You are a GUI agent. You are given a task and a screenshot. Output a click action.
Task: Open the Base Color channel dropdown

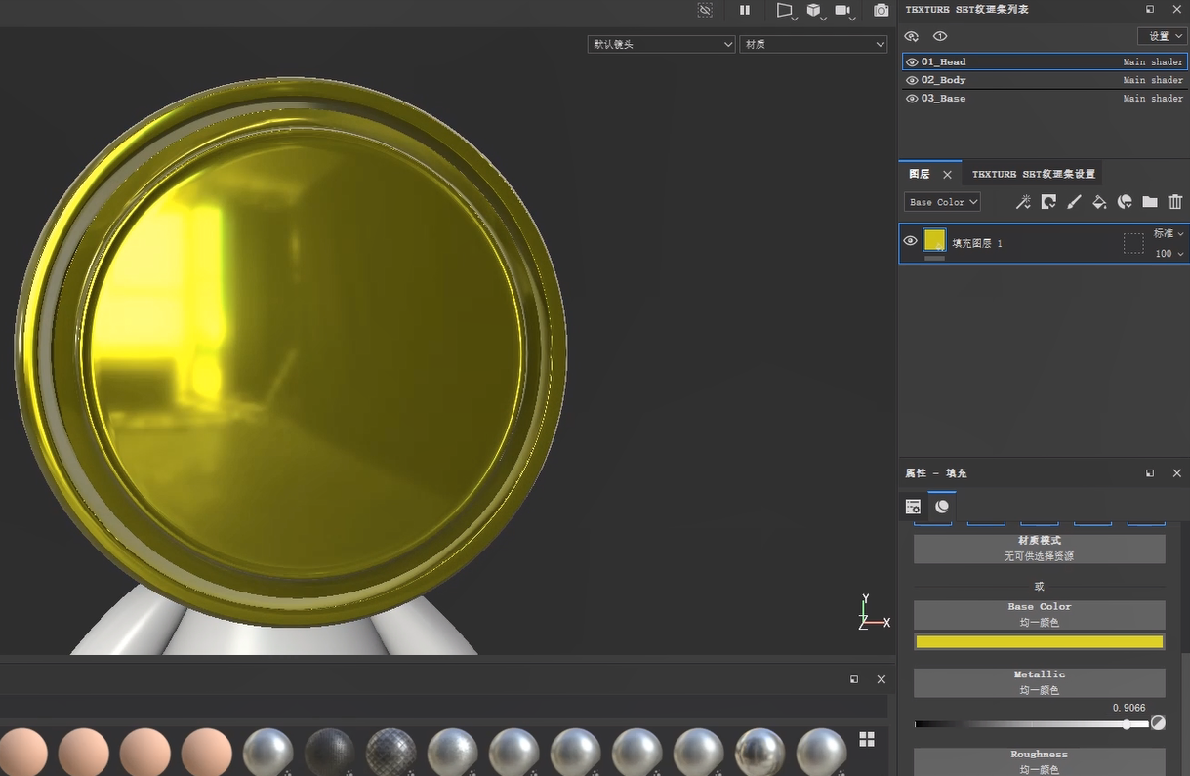coord(942,202)
